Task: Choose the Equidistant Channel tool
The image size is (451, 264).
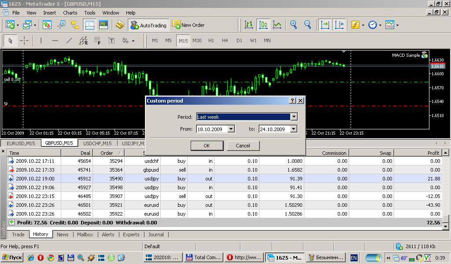Action: click(x=83, y=41)
